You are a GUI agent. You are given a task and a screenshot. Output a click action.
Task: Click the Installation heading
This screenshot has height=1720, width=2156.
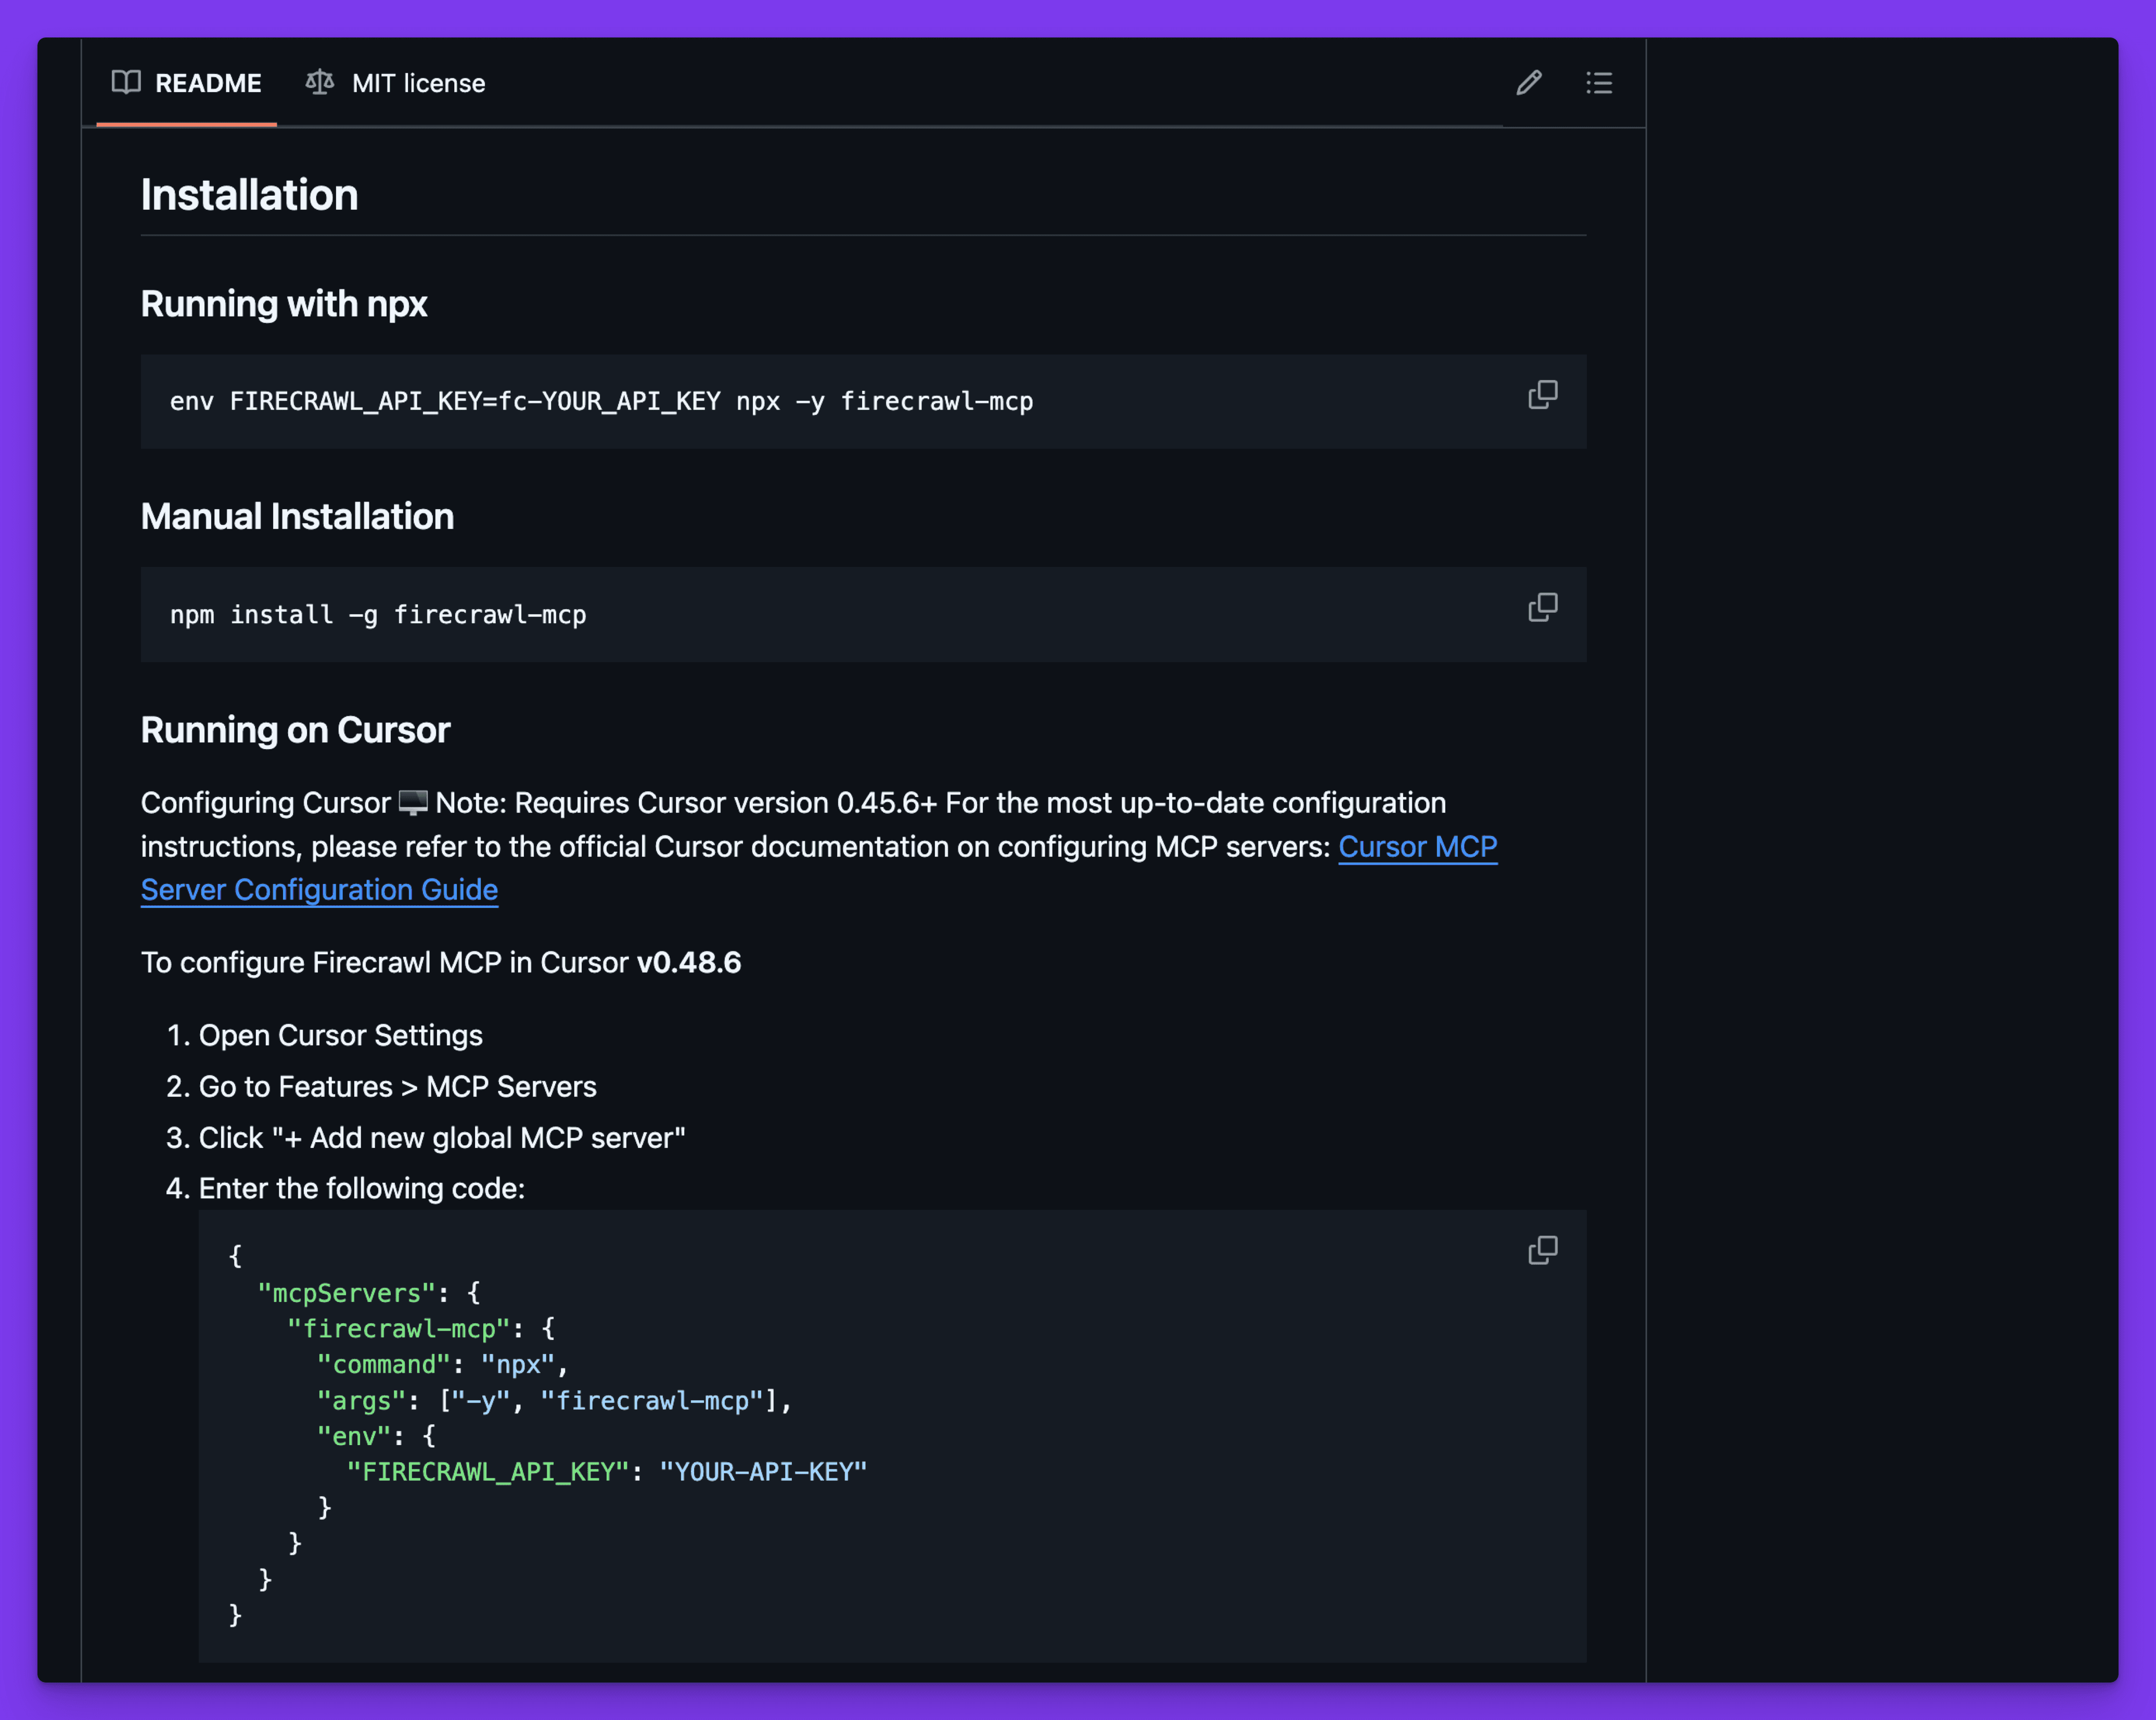pyautogui.click(x=249, y=195)
